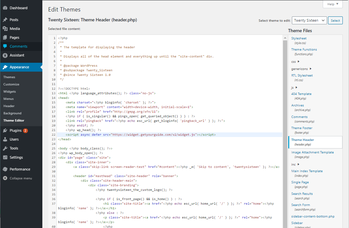349x228 pixels.
Task: Click the Media library icon
Action: pos(5,29)
